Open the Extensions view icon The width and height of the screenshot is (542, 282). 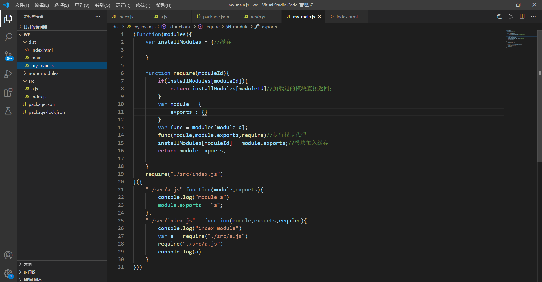[8, 92]
